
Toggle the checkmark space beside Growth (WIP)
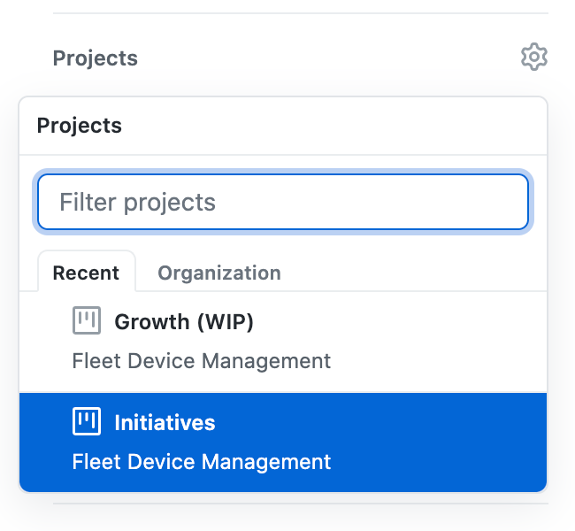(46, 321)
